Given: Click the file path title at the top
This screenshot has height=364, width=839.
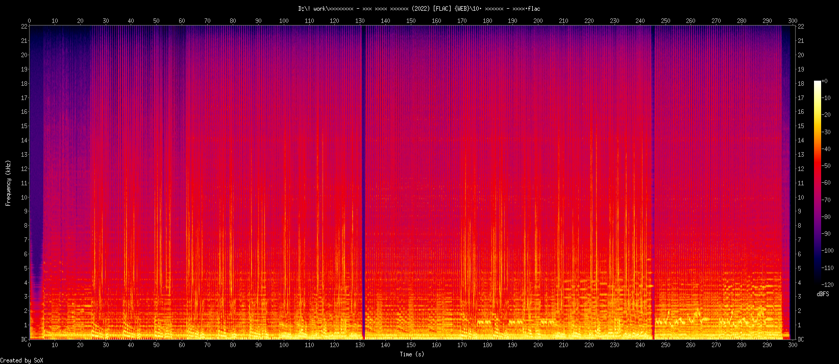Looking at the screenshot, I should tap(419, 9).
